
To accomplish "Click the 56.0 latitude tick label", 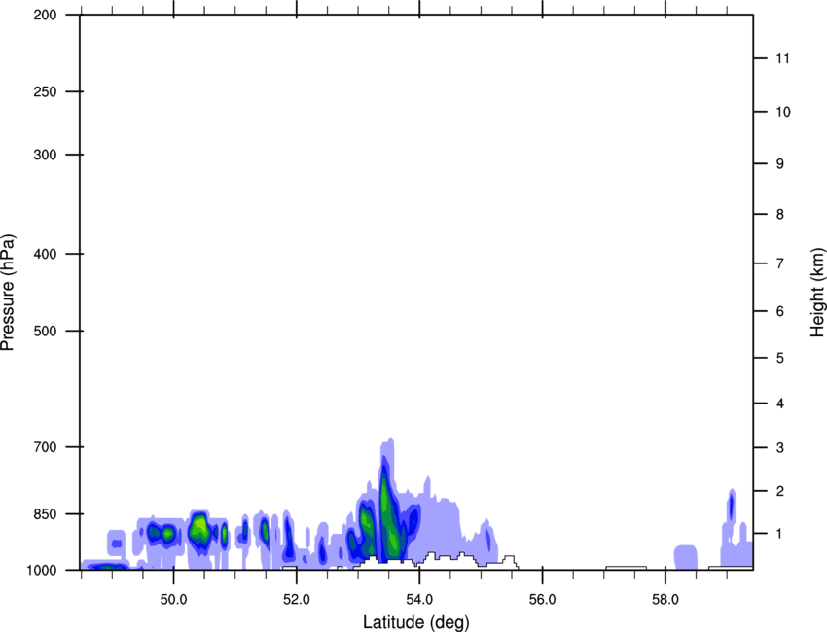I will click(542, 600).
